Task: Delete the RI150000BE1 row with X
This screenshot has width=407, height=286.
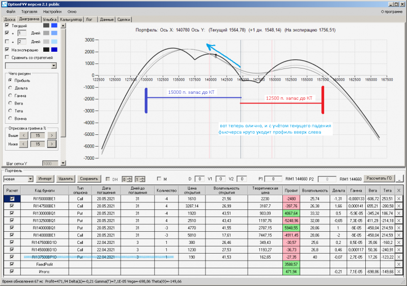Action: [399, 199]
